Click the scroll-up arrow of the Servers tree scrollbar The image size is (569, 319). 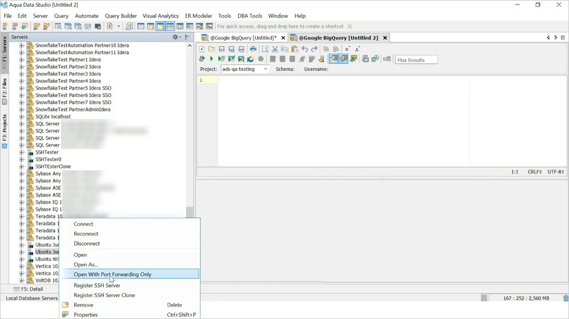(190, 46)
